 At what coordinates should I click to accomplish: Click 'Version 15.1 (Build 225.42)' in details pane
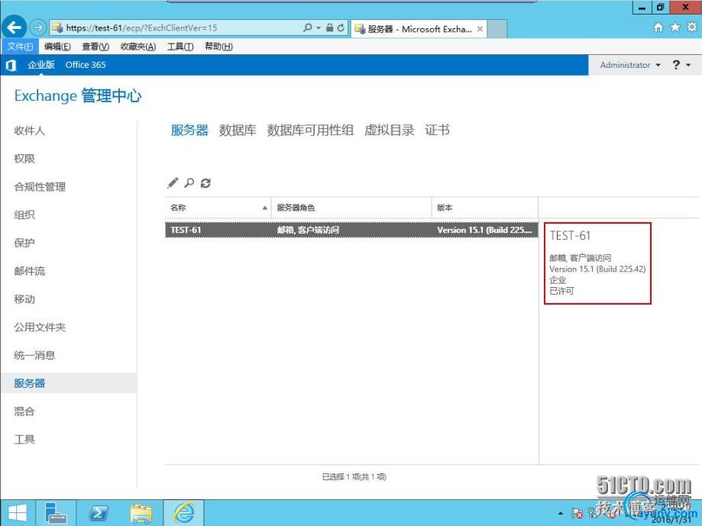597,269
